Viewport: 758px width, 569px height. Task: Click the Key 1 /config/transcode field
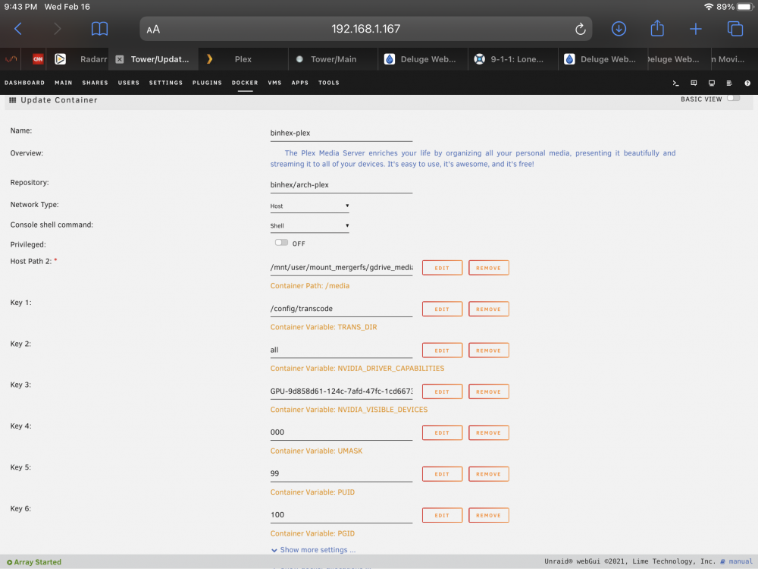(x=341, y=309)
